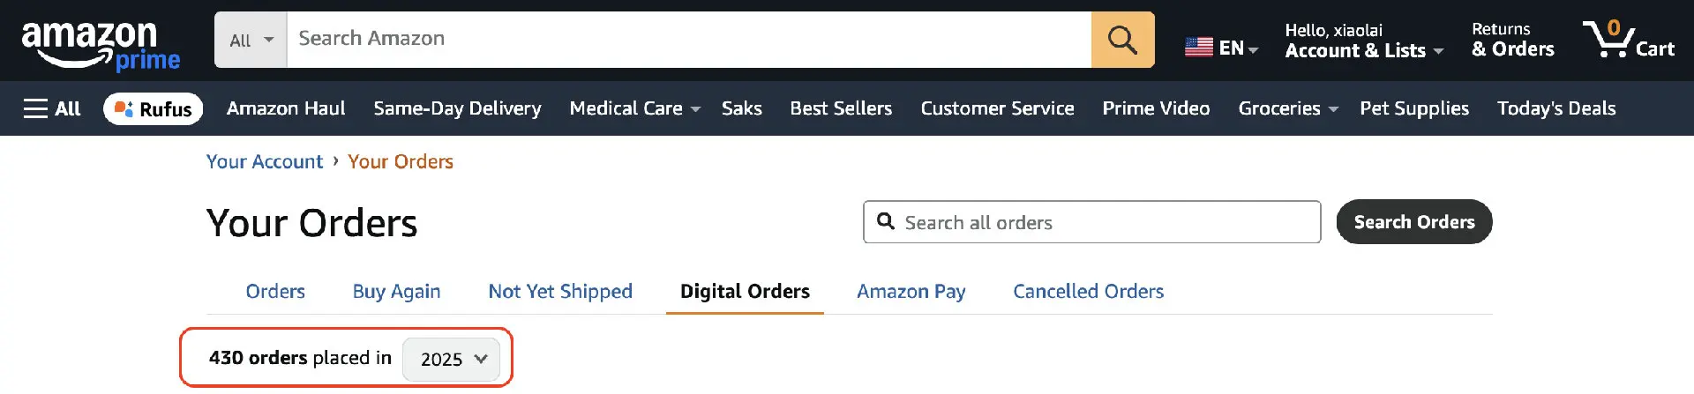Click the Search Orders button
Screen dimensions: 1694x394
click(1413, 222)
